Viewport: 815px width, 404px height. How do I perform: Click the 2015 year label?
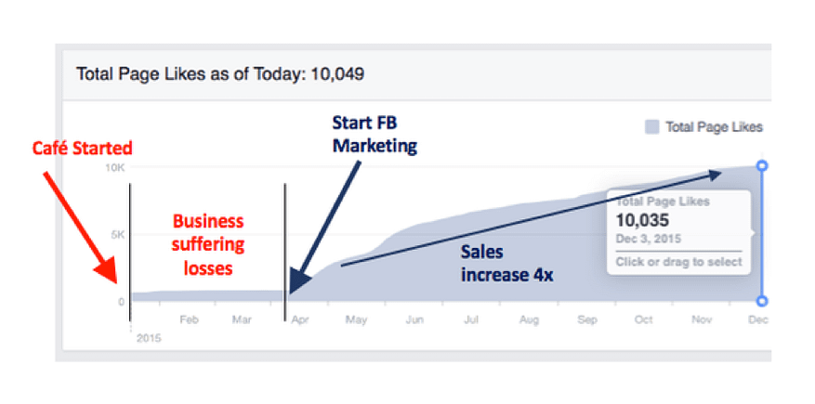(149, 339)
